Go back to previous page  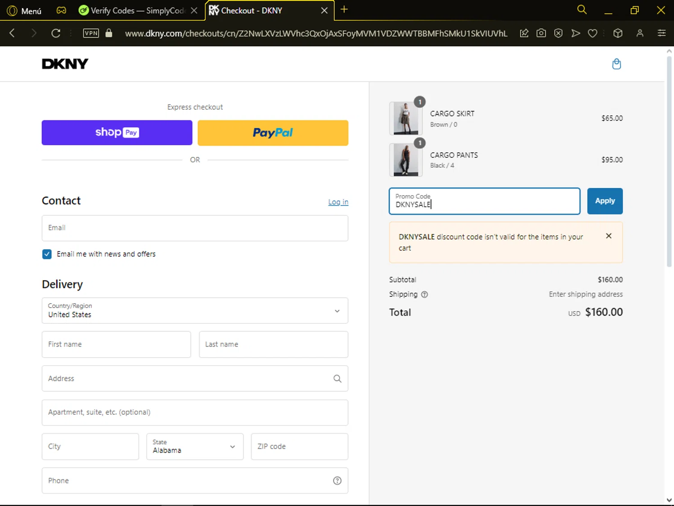tap(12, 33)
